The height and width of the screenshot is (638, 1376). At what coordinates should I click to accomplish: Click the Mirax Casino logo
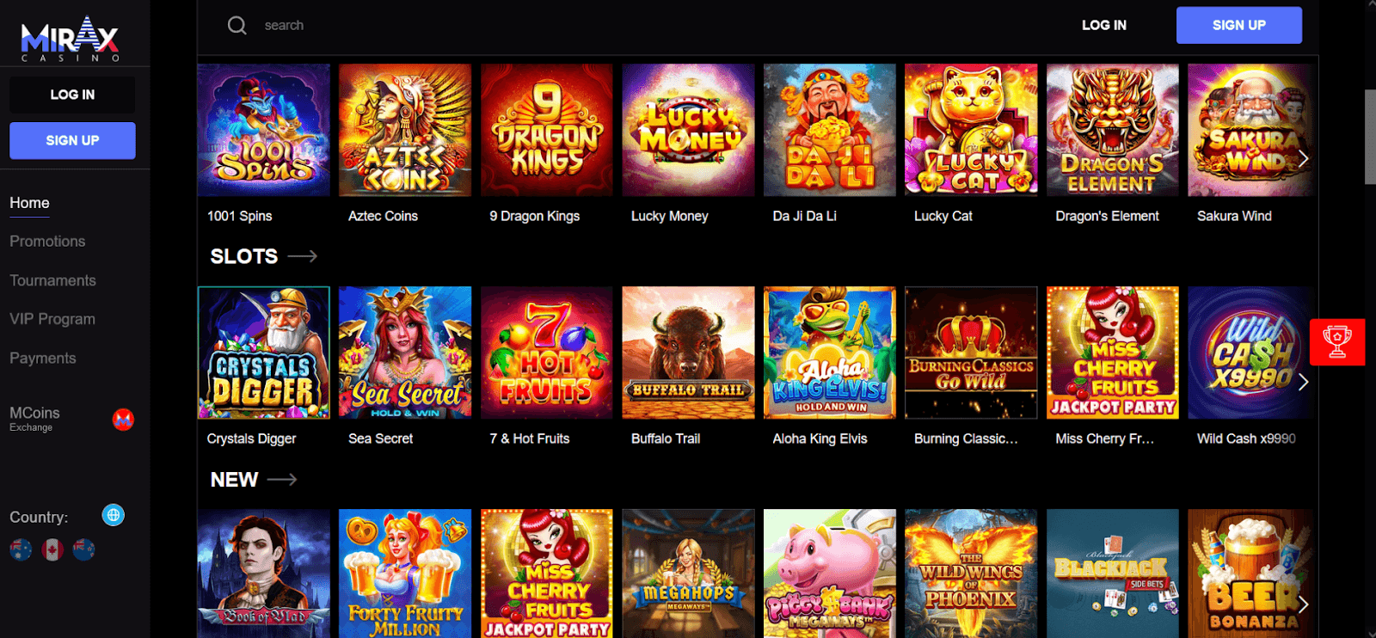coord(70,40)
